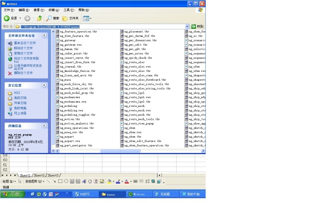The height and width of the screenshot is (203, 309).
Task: Open UGII folder link in 其它位置
Action: tap(17, 93)
